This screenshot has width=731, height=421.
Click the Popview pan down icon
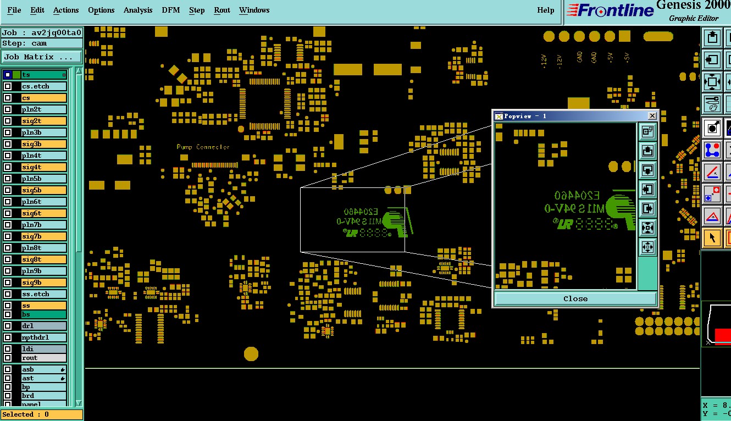click(x=648, y=169)
